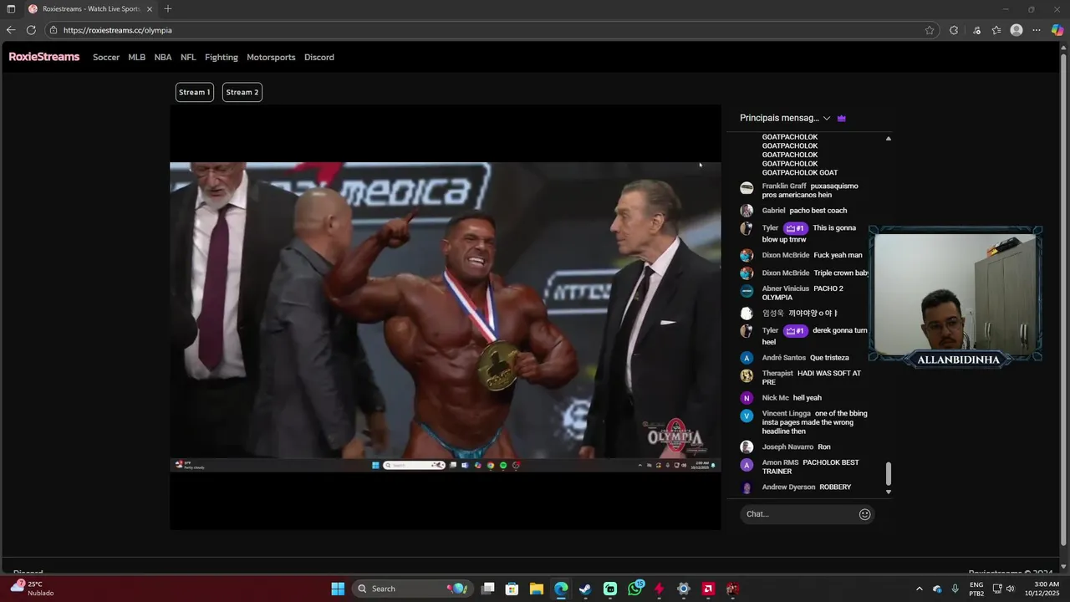
Task: Open File Explorer from the taskbar
Action: (x=537, y=589)
